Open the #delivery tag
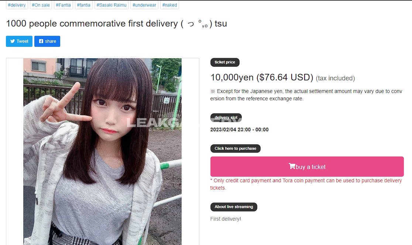This screenshot has width=412, height=245. (x=17, y=5)
